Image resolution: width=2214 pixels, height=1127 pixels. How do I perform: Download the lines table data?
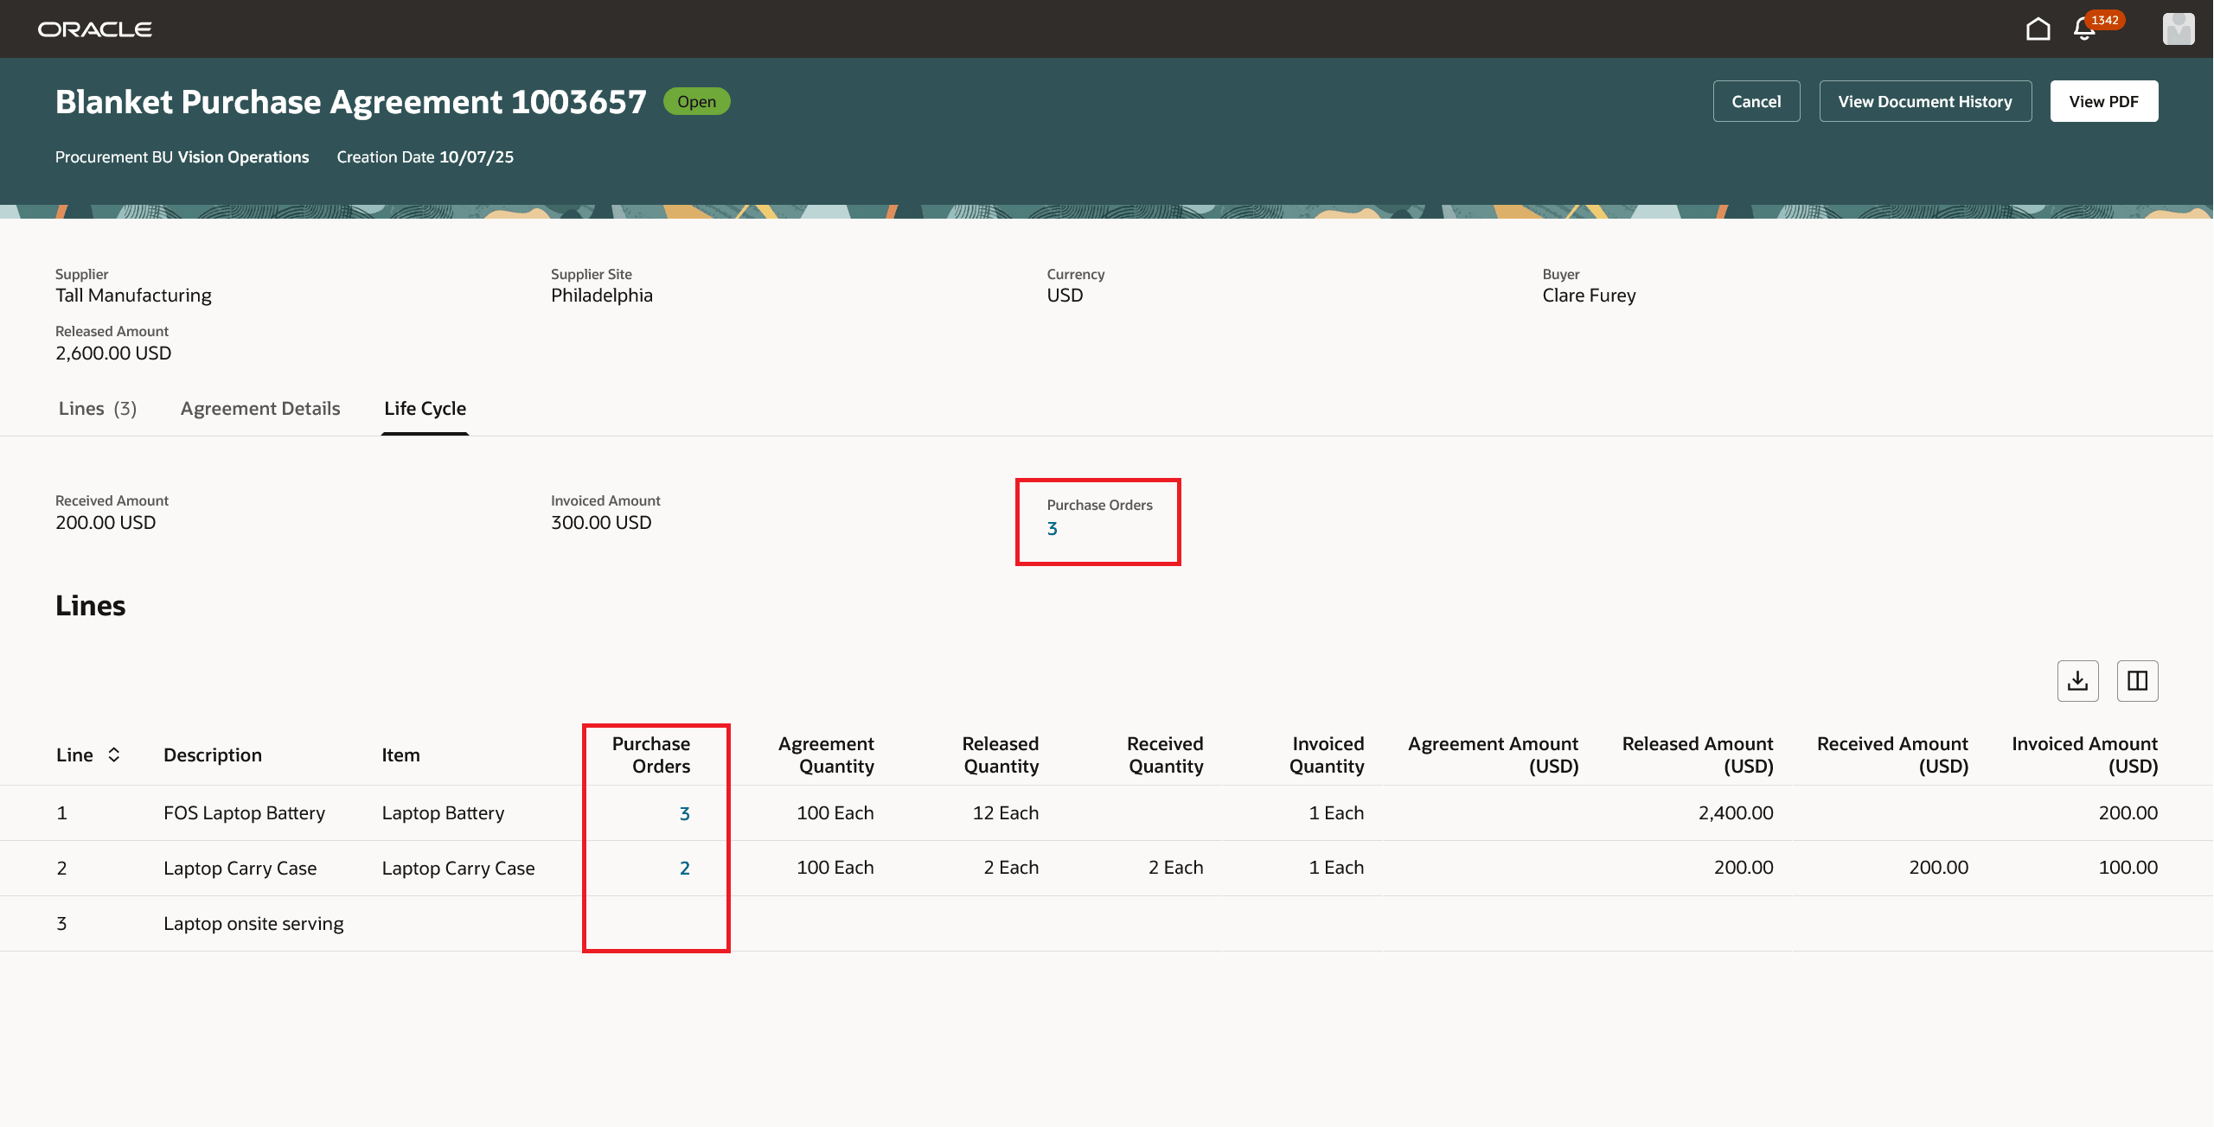click(2077, 681)
